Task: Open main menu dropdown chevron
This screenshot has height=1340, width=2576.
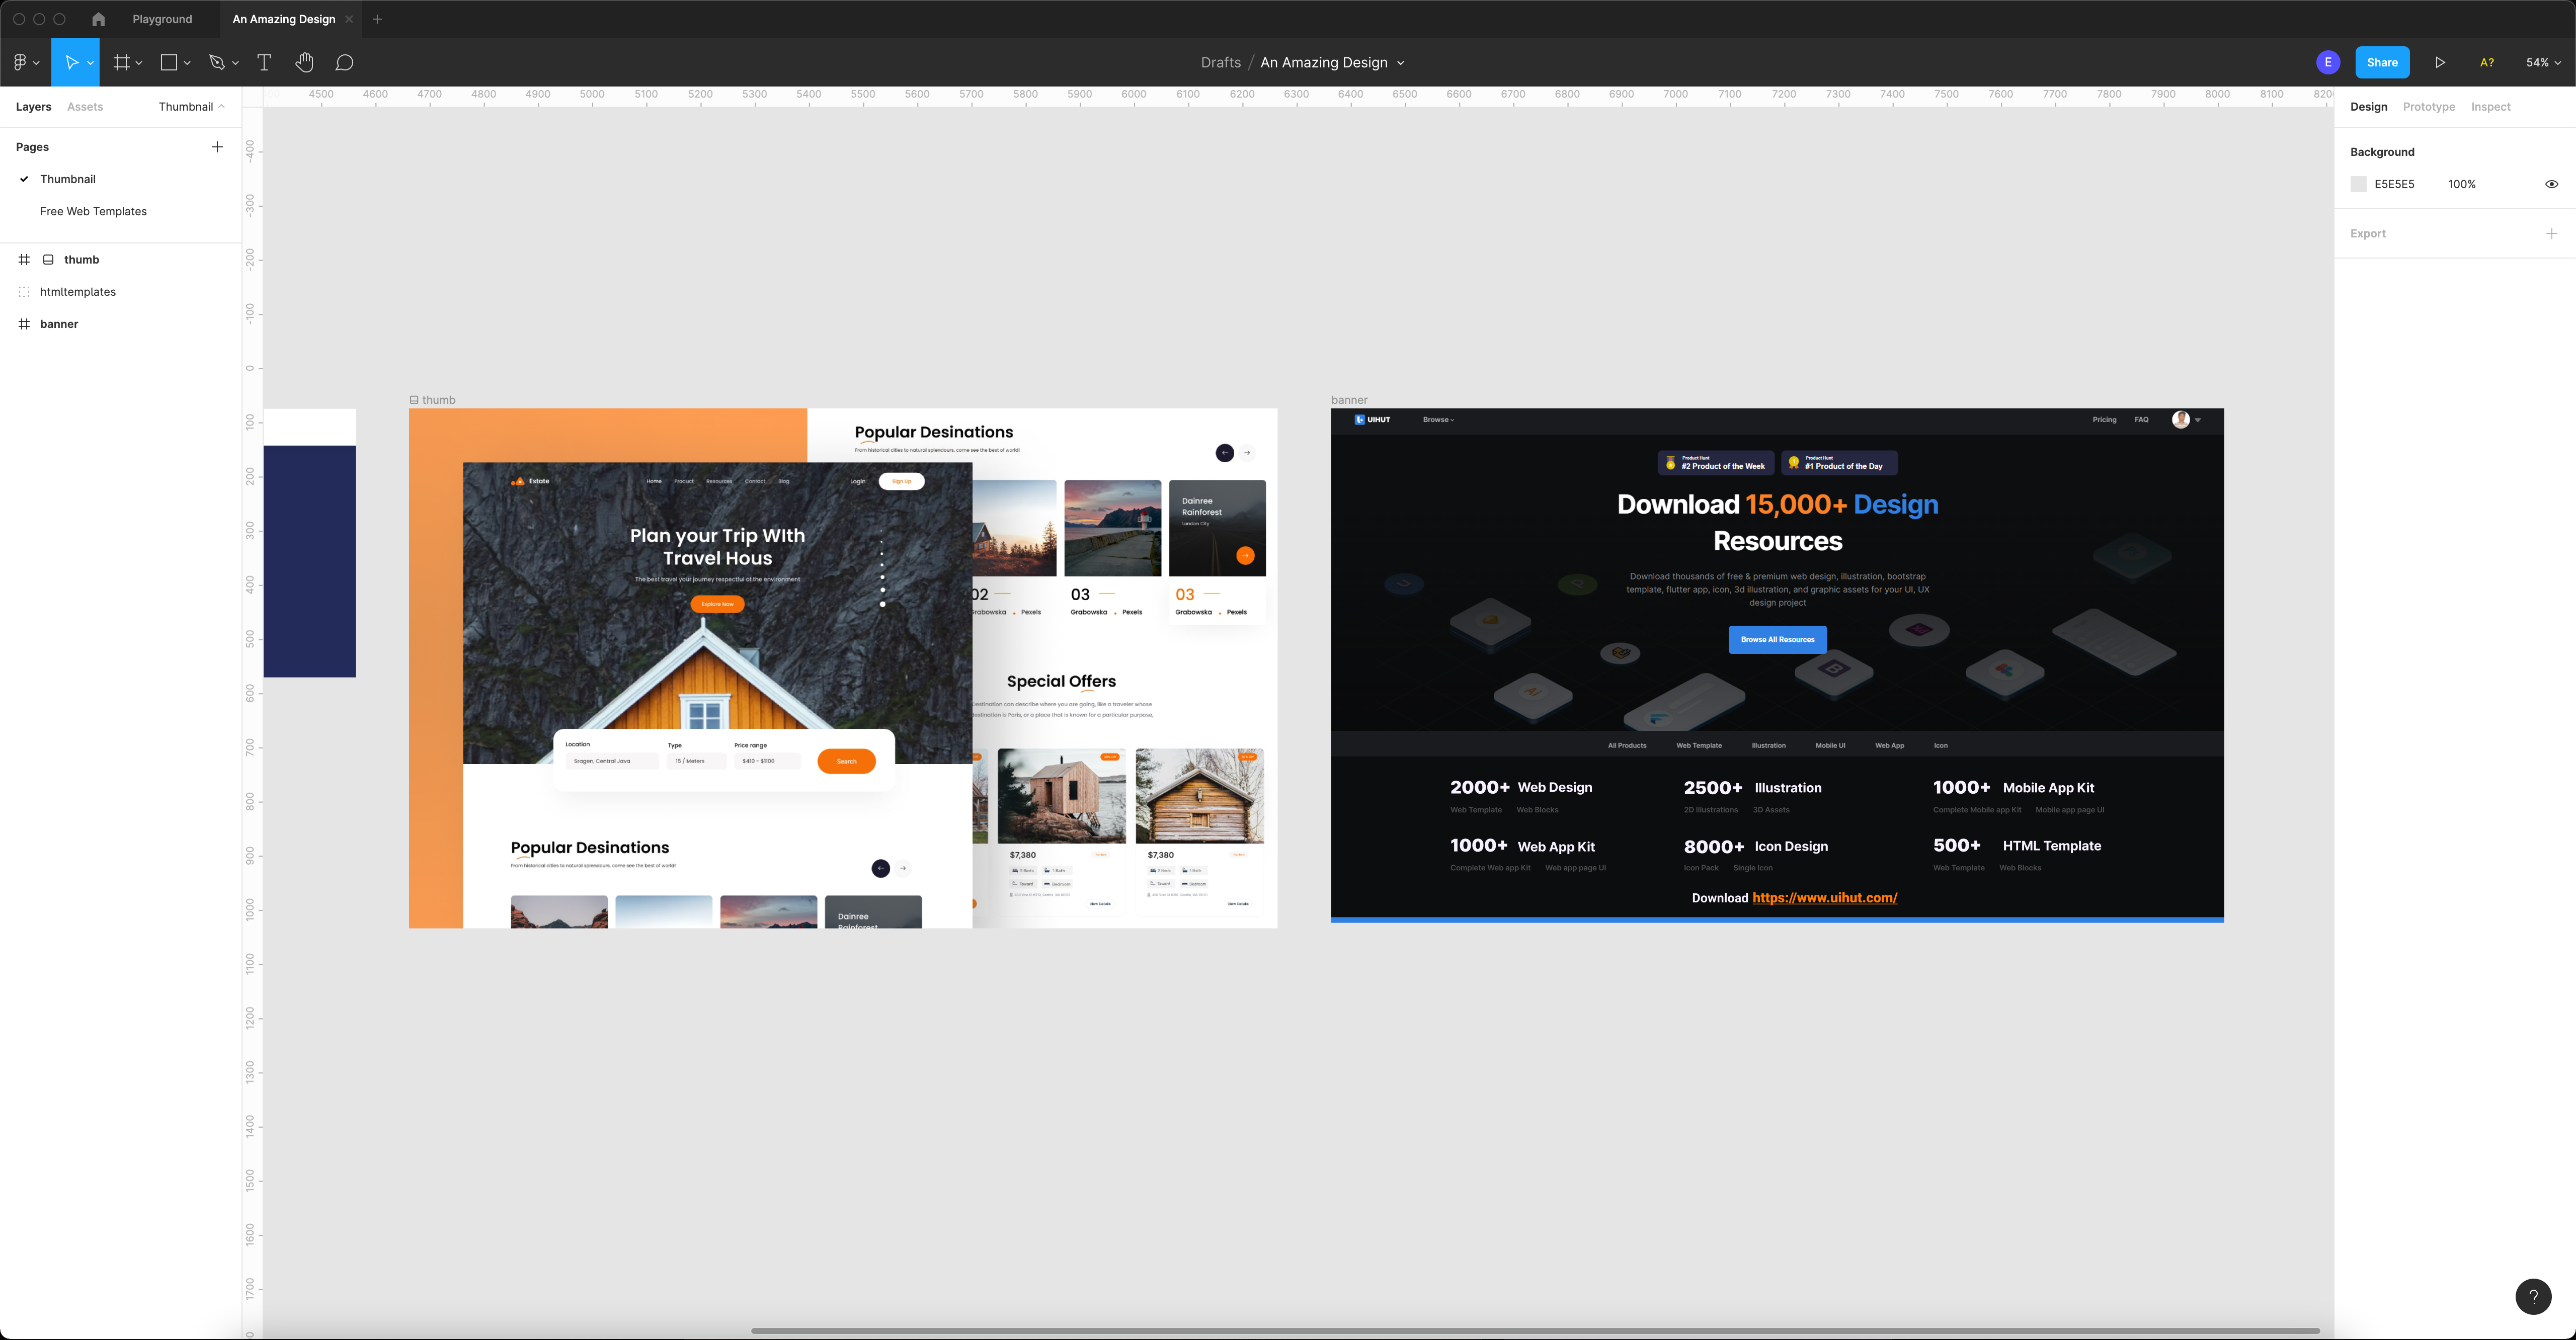Action: coord(36,63)
